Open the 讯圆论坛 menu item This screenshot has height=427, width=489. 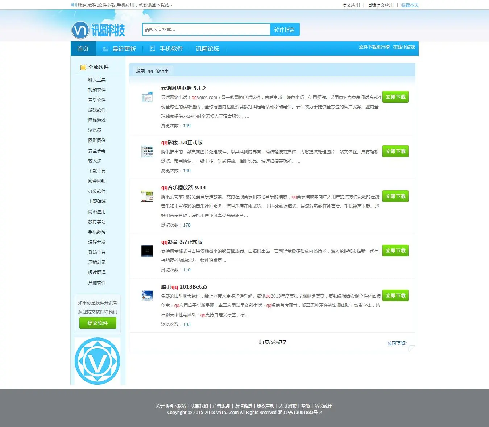coord(207,49)
